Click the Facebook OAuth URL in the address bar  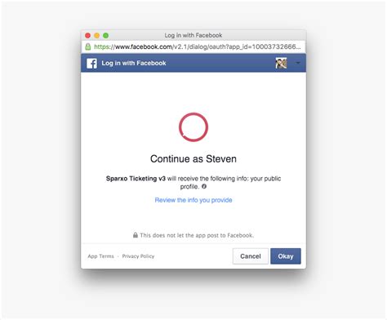(x=198, y=47)
